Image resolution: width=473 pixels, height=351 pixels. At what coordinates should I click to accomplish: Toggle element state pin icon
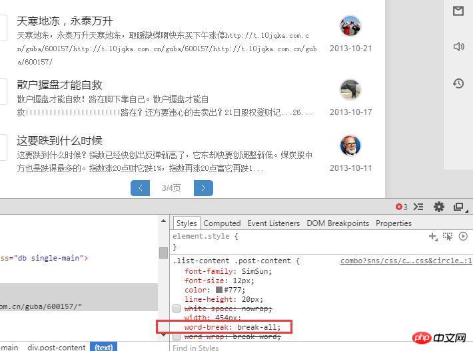pyautogui.click(x=448, y=236)
